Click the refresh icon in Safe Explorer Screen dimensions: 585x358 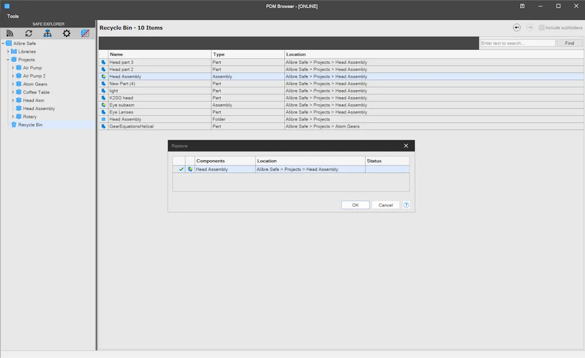pos(29,33)
